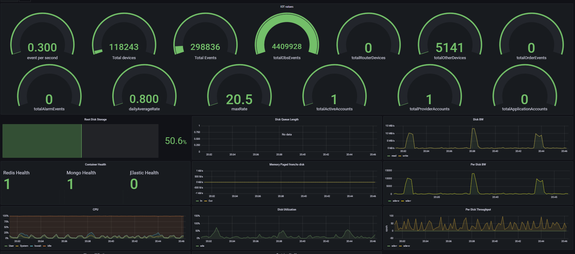Click the Elastic Health value 0
The image size is (575, 254).
point(134,184)
